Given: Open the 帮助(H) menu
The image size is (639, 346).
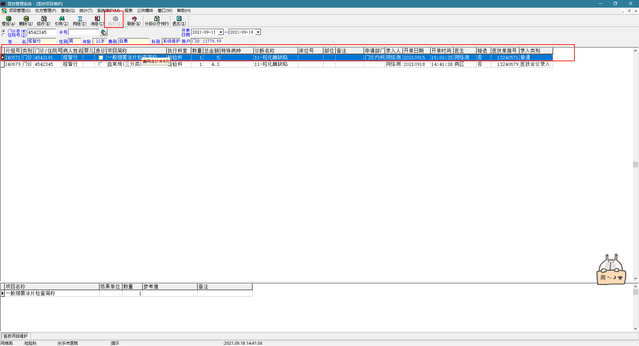Looking at the screenshot, I should click(184, 11).
